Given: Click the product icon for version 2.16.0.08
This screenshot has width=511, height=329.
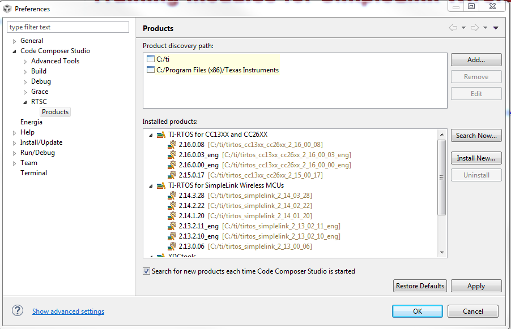Looking at the screenshot, I should 172,145.
